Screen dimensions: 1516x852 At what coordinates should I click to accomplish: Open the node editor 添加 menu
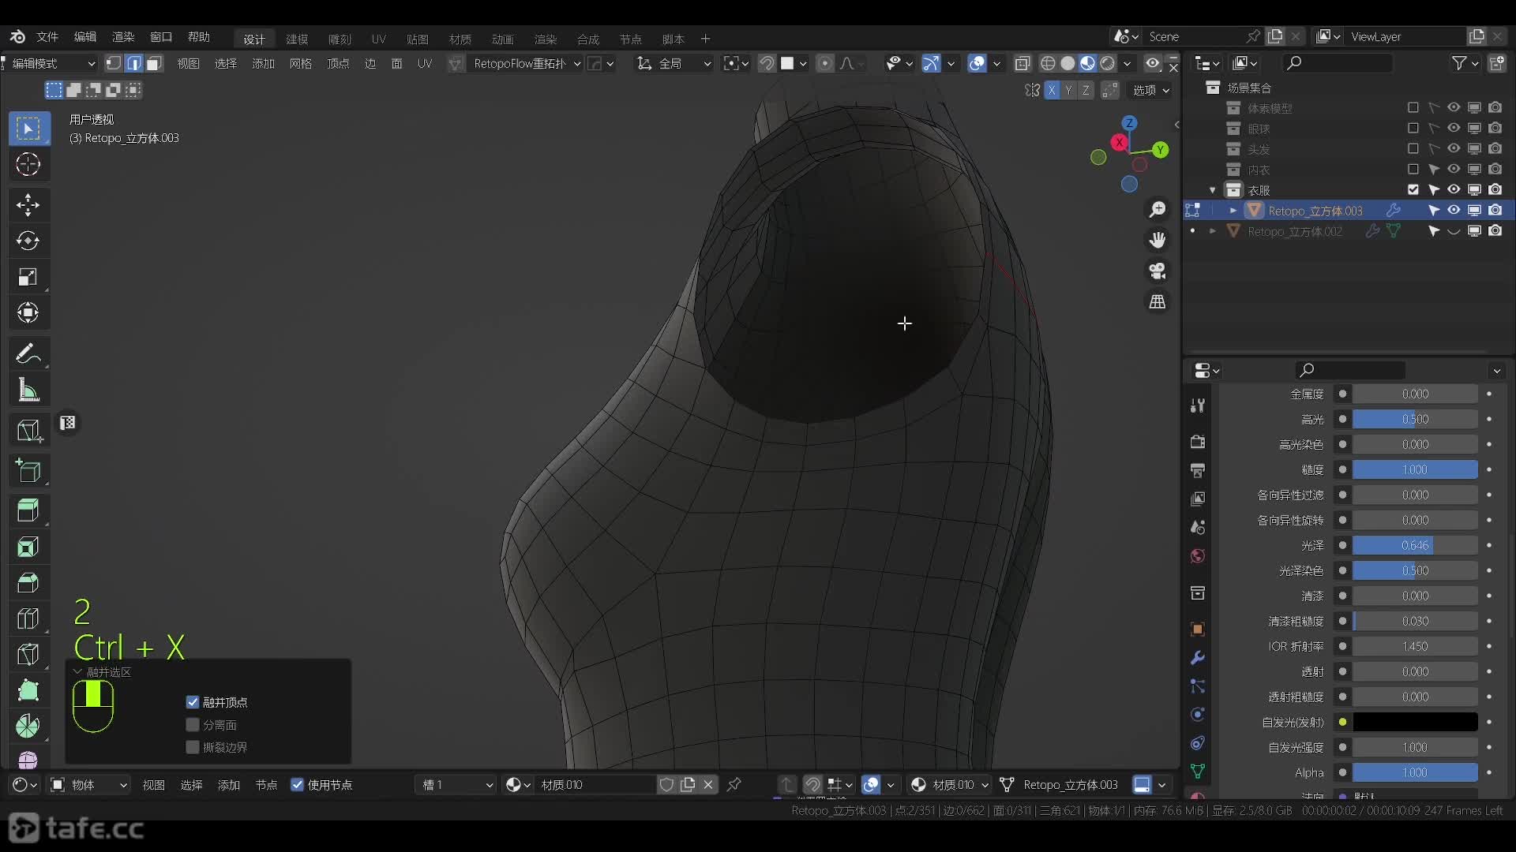click(x=229, y=785)
